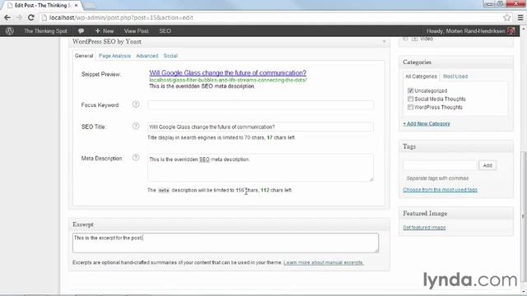
Task: Select the Most Used categories tab
Action: coord(455,76)
